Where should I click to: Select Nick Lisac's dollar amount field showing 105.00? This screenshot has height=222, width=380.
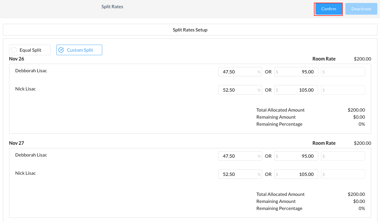[x=296, y=90]
